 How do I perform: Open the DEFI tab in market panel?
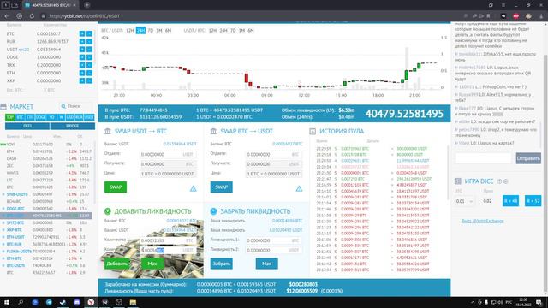[x=27, y=126]
